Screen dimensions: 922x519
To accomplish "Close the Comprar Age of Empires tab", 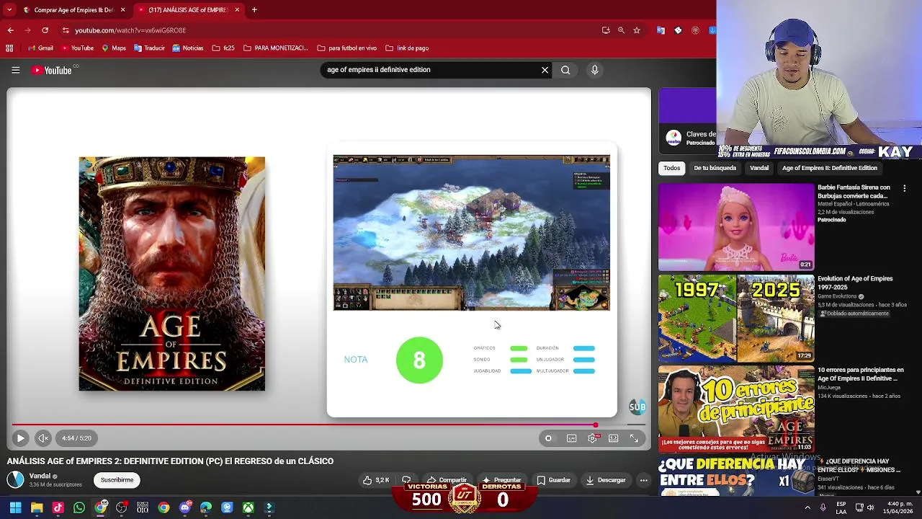I will pos(122,10).
